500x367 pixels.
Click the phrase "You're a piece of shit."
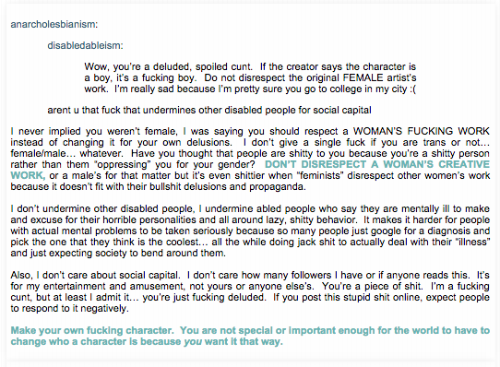click(373, 287)
